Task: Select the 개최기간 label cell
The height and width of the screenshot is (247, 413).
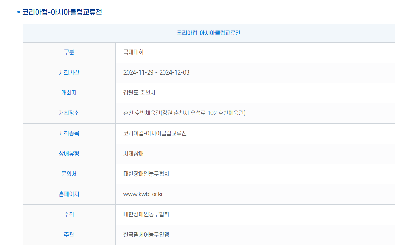Action: 69,73
